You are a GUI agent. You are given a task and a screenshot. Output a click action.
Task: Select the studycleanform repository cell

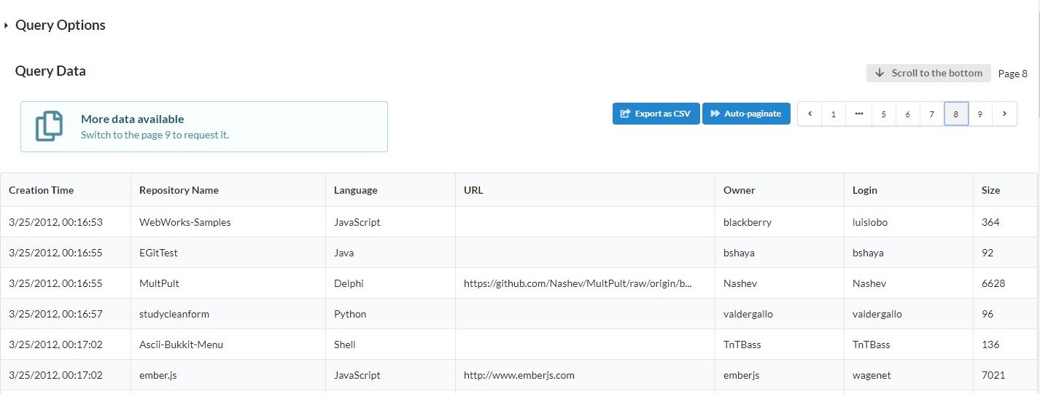[228, 314]
